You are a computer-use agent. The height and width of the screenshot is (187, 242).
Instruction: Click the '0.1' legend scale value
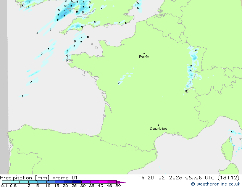4,185
